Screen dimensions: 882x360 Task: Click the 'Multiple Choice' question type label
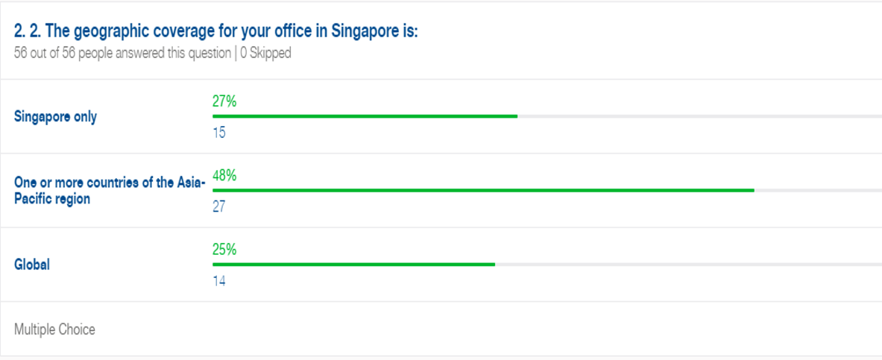(54, 329)
